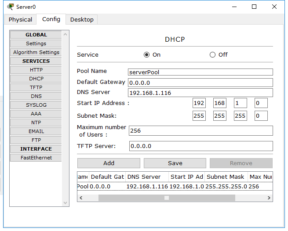288x231 pixels.
Task: Click Subnet Mask column header
Action: pos(226,177)
